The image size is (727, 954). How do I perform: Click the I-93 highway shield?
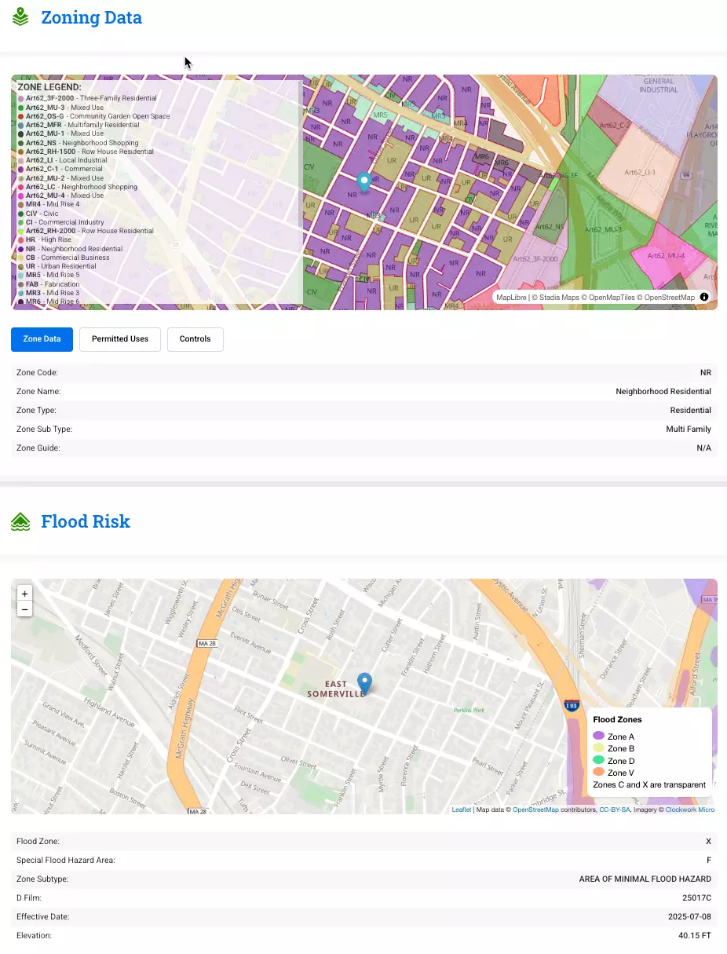pos(572,706)
